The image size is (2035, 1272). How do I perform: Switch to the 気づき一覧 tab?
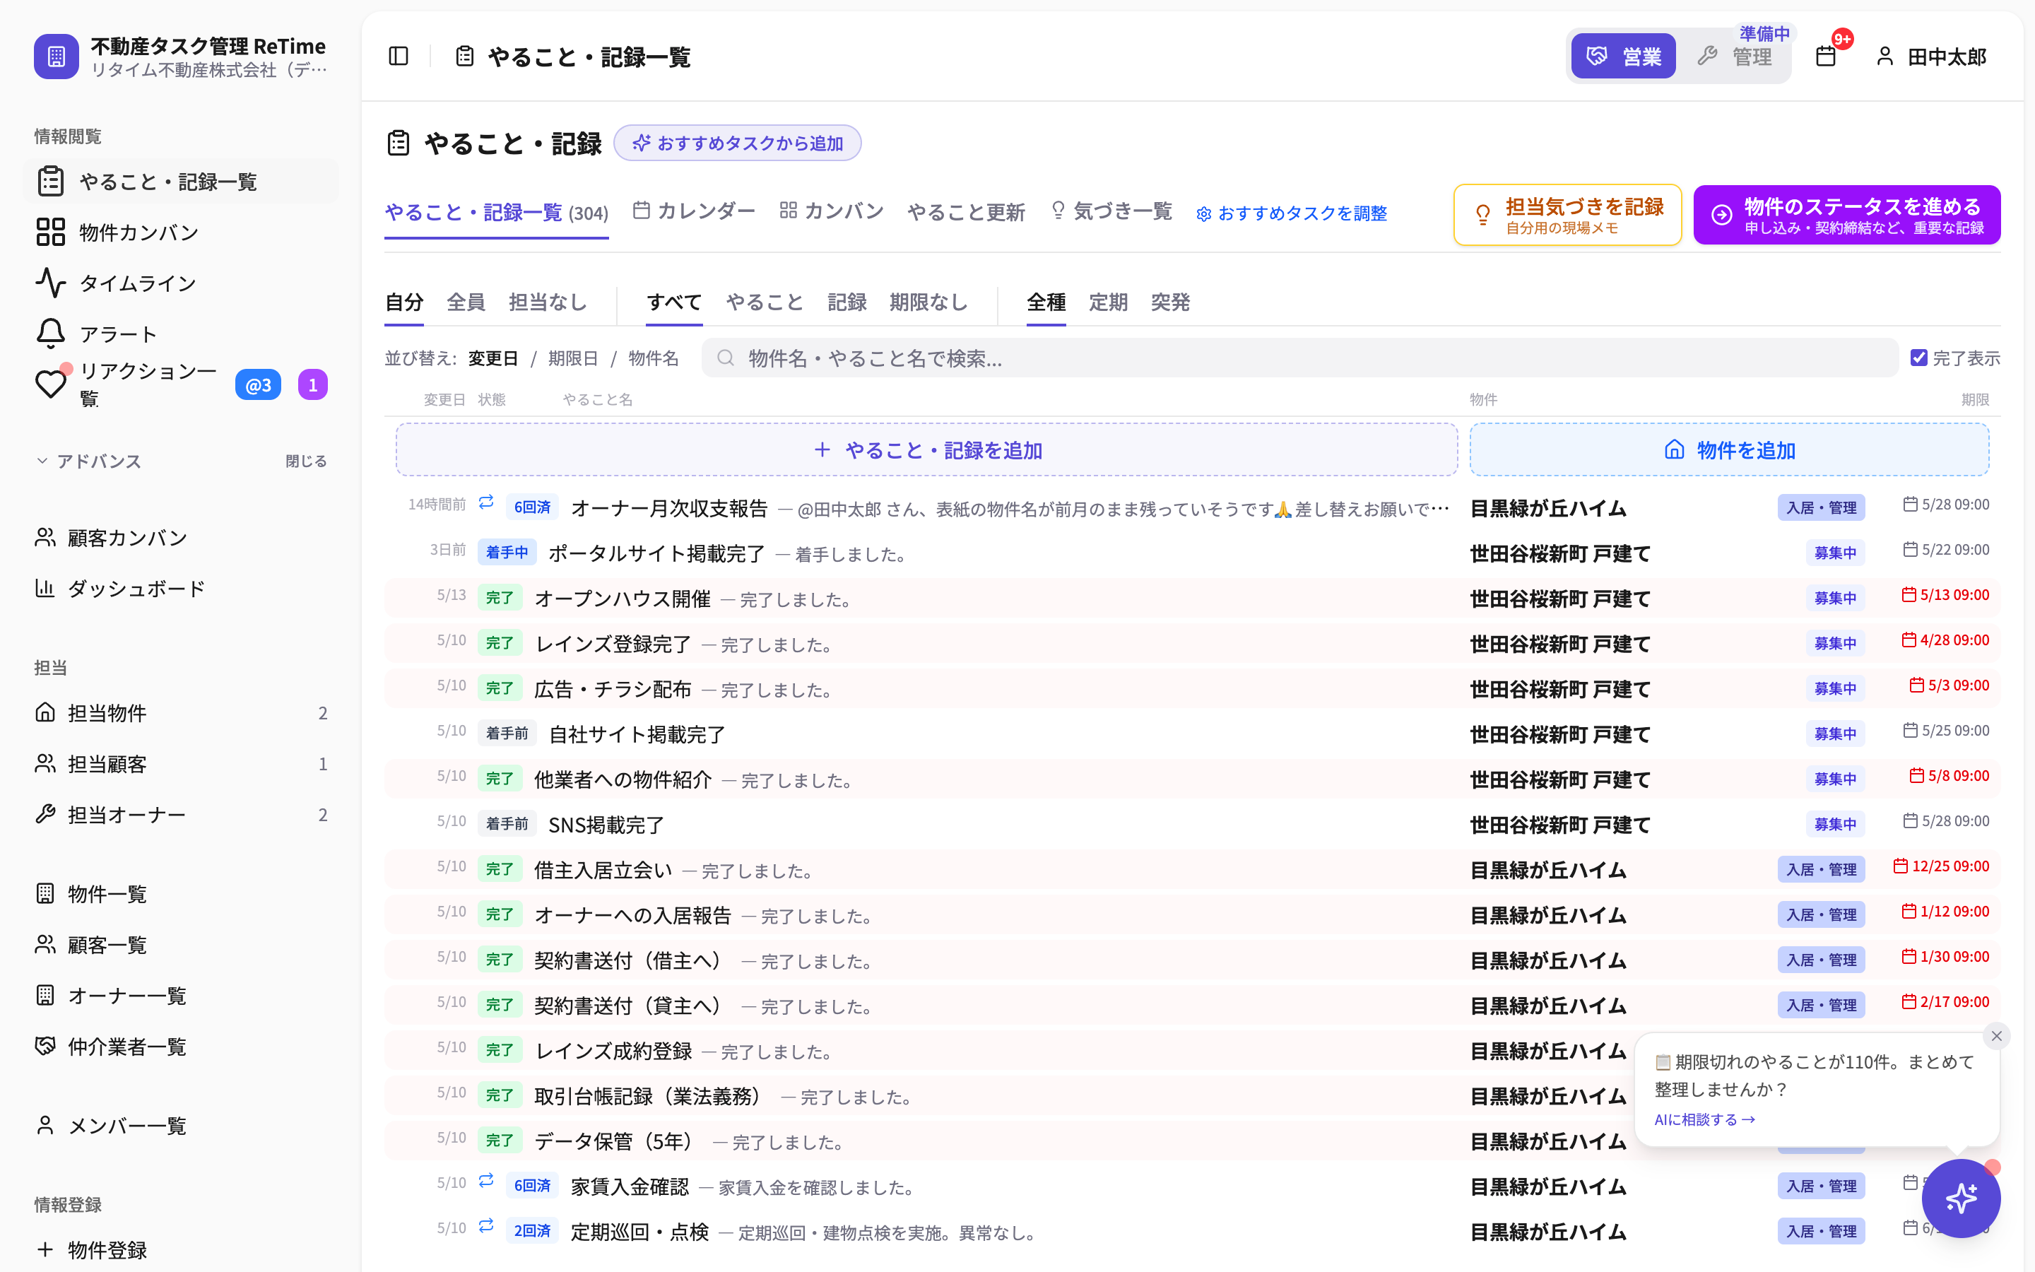point(1111,211)
